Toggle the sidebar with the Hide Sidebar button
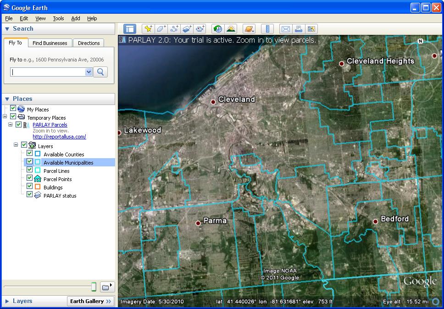 click(130, 29)
